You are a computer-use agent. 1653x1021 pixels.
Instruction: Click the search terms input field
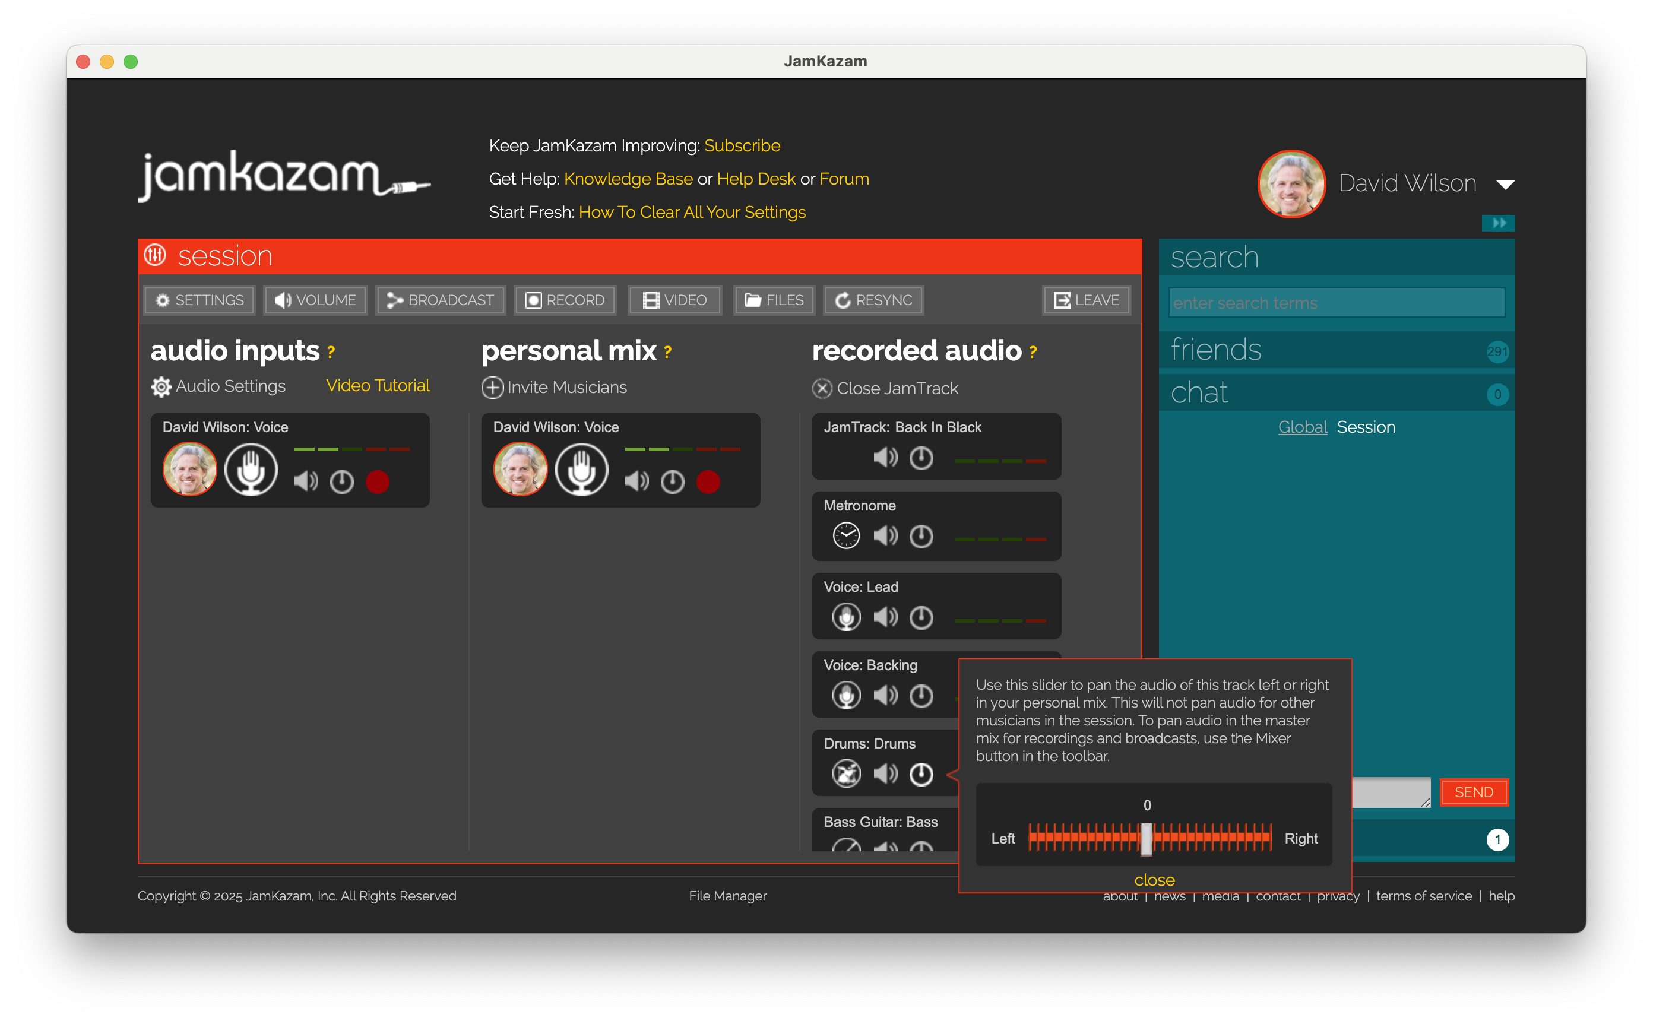[1335, 303]
